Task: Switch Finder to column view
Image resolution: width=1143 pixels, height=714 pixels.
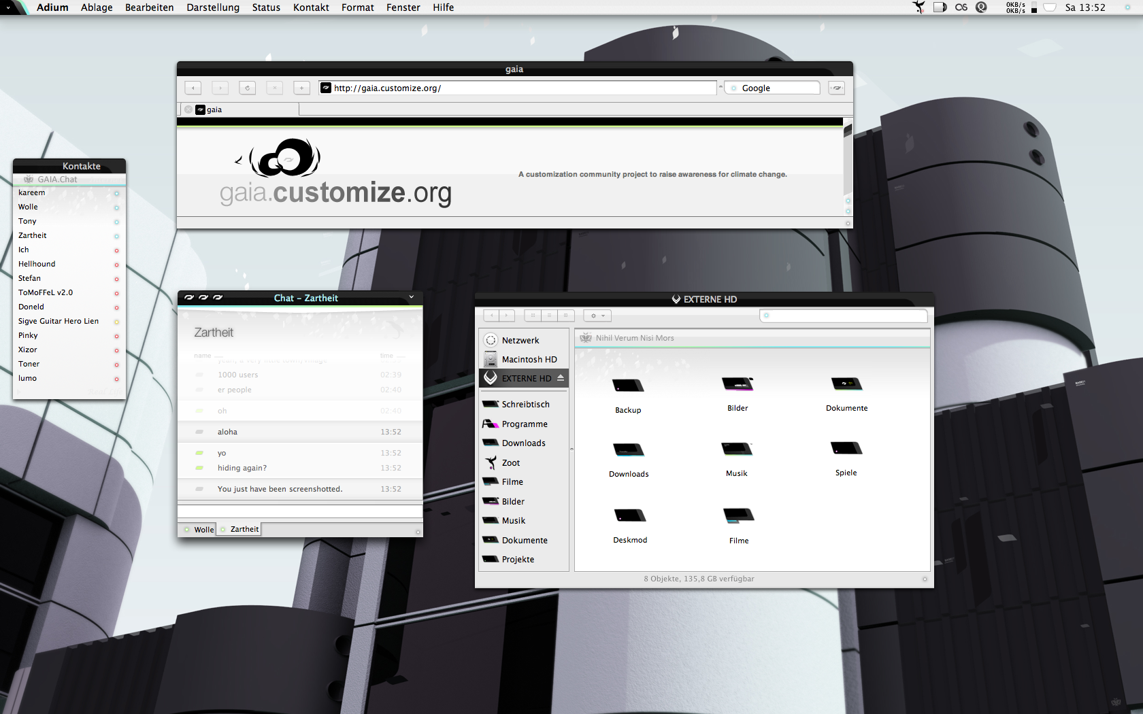Action: [566, 316]
